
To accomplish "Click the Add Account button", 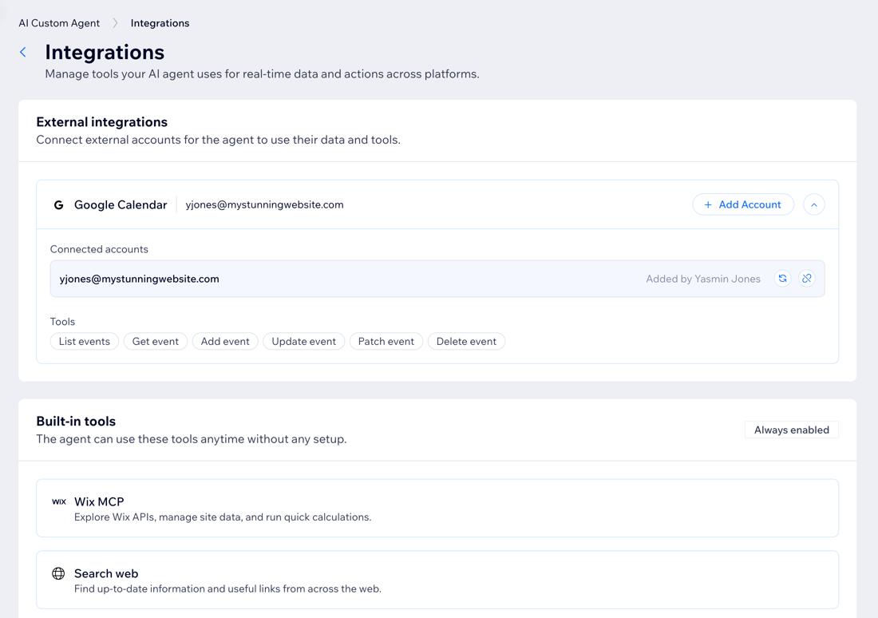I will (x=743, y=204).
